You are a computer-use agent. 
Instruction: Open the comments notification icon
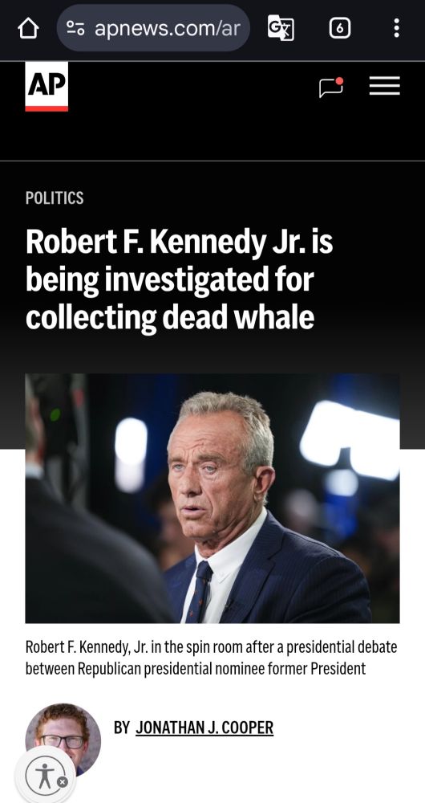coord(331,87)
